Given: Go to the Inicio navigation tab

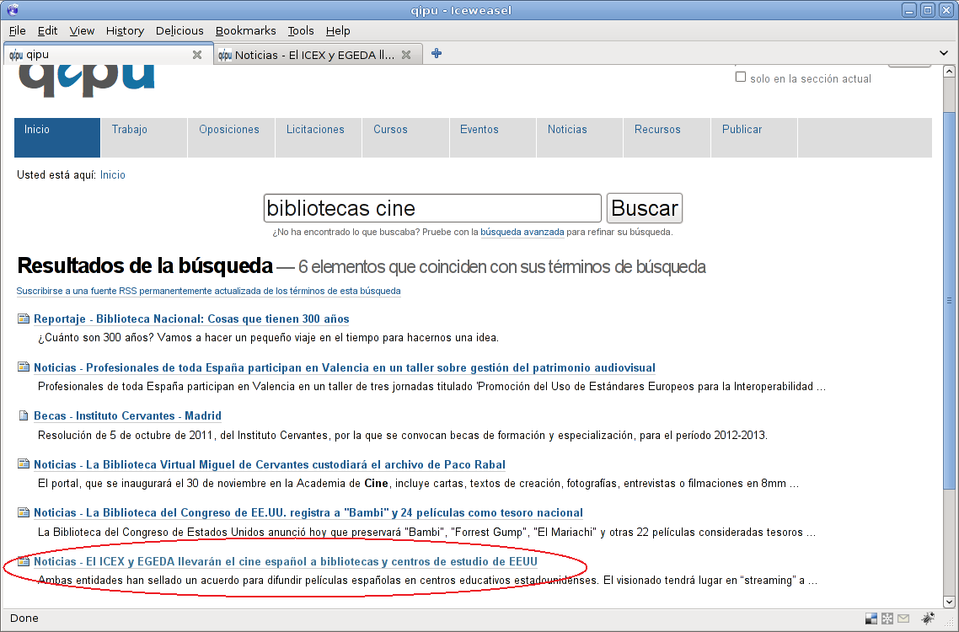Looking at the screenshot, I should tap(56, 137).
